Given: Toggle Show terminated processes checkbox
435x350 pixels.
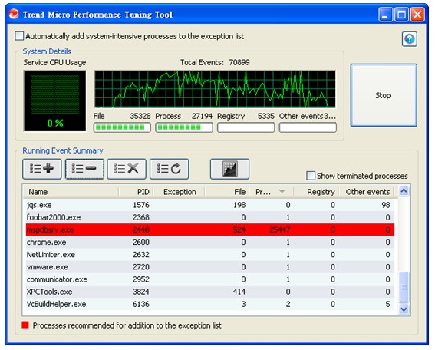Looking at the screenshot, I should [x=311, y=176].
